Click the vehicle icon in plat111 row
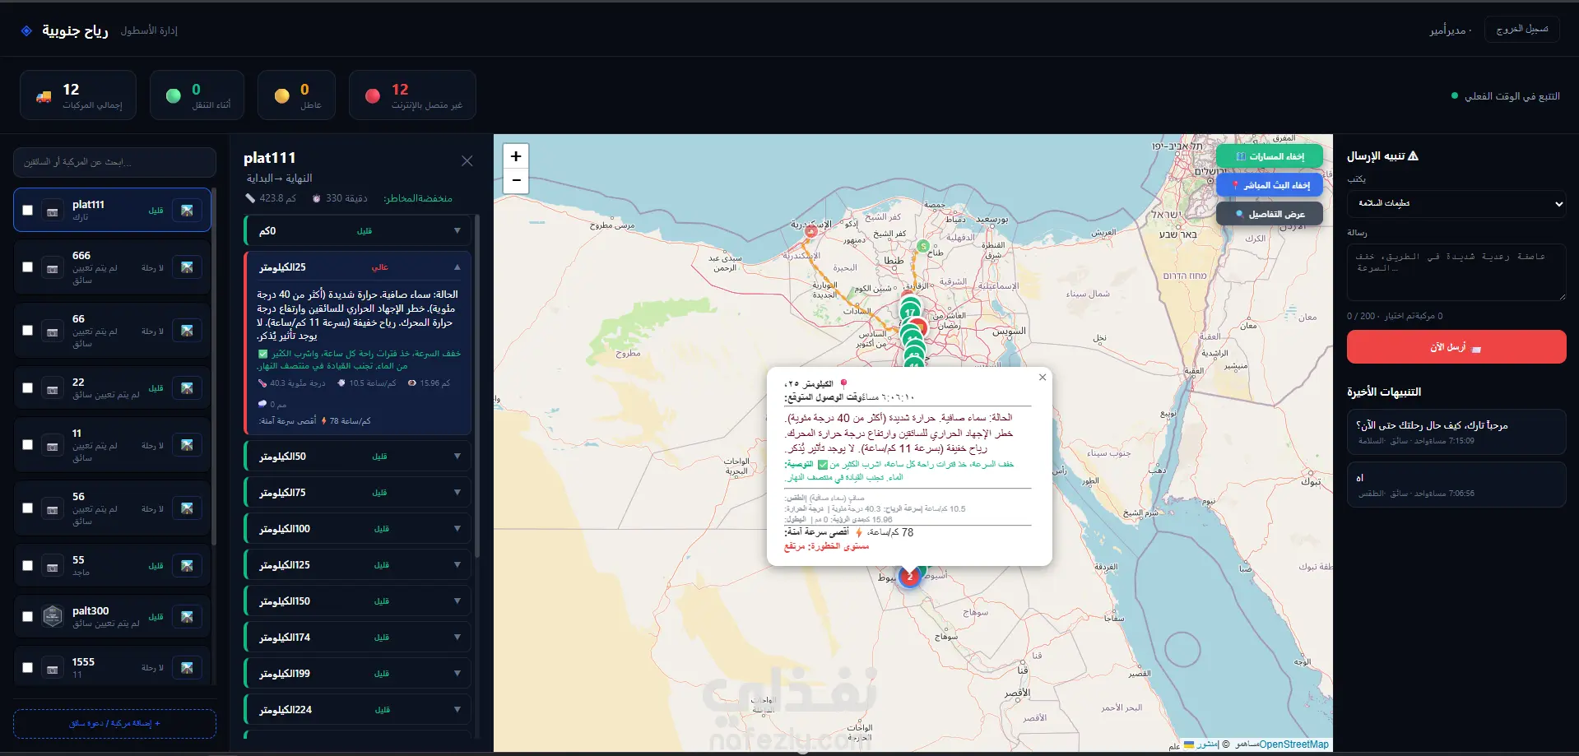Screen dimensions: 1579x756 click(x=53, y=211)
